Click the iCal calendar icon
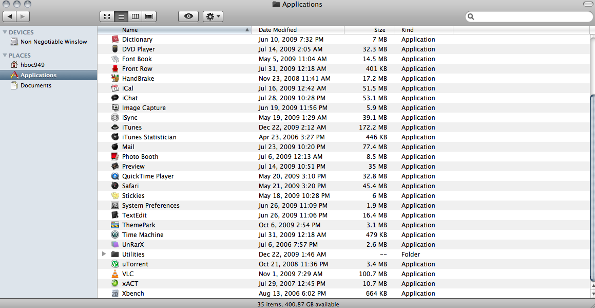Image resolution: width=595 pixels, height=308 pixels. pos(116,88)
